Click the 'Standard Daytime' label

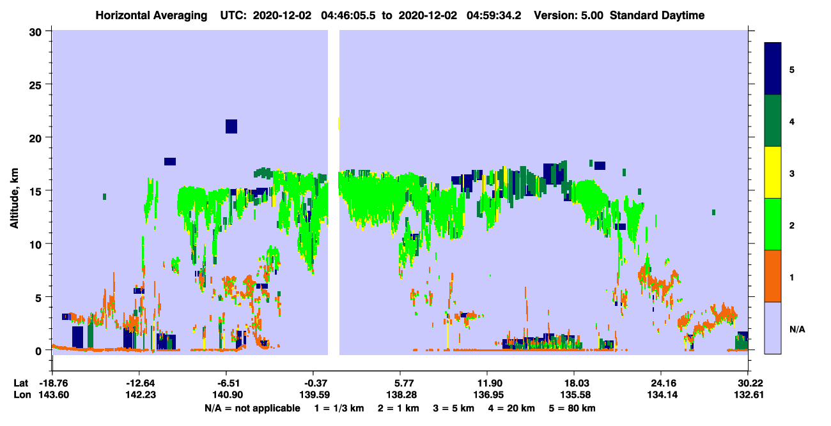[657, 15]
